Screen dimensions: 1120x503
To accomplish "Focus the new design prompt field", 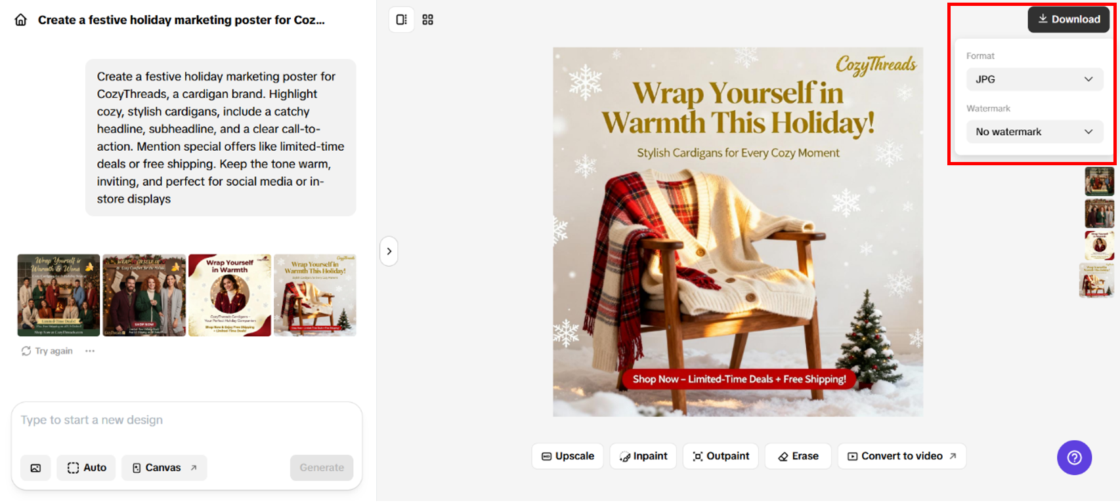I will click(x=186, y=420).
